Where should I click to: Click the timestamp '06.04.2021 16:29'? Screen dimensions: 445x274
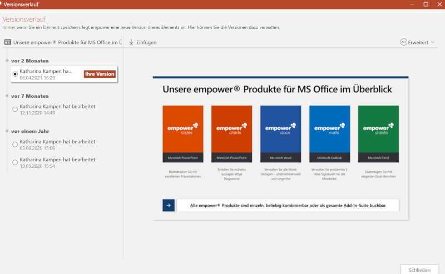coord(37,78)
